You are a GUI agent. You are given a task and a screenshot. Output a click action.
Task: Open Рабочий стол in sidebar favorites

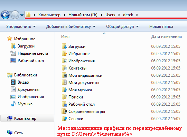[31, 61]
